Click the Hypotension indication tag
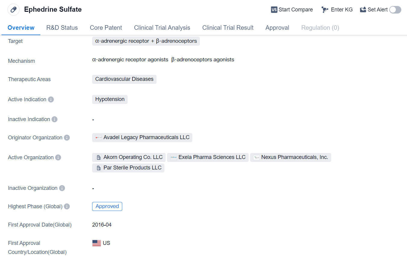 pos(110,99)
